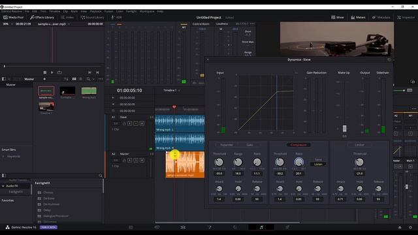Image resolution: width=418 pixels, height=235 pixels.
Task: Collapse the Audio FX tree item
Action: coord(3,186)
